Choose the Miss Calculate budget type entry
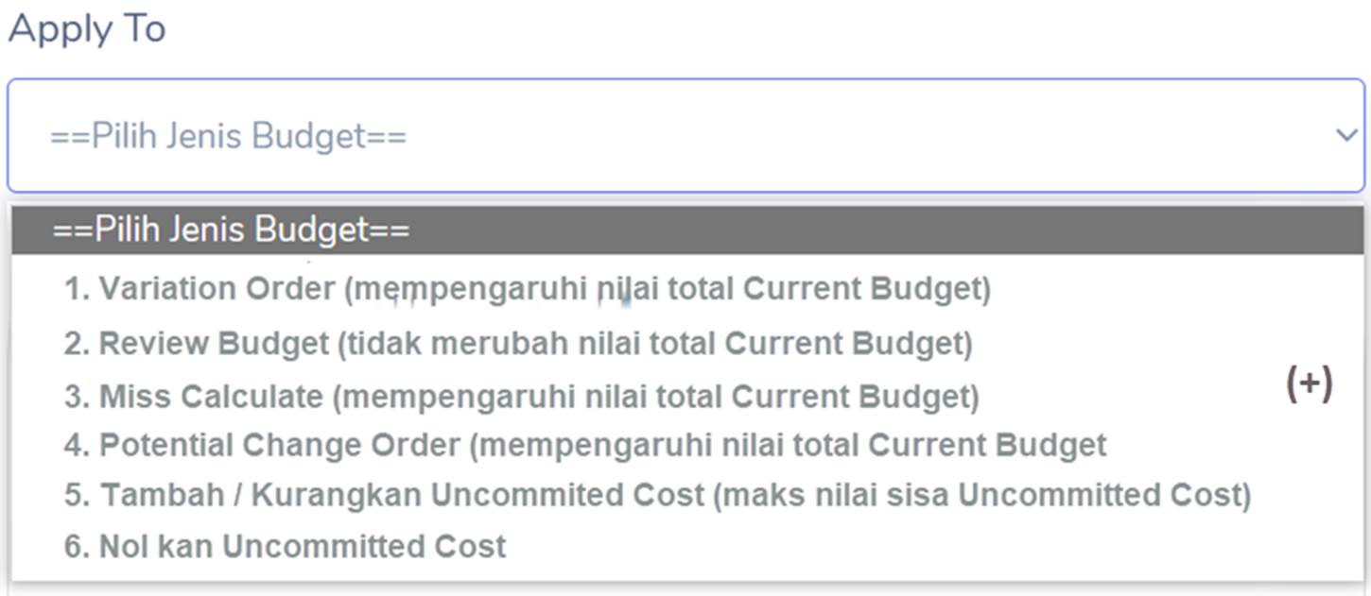Image resolution: width=1371 pixels, height=596 pixels. [x=521, y=397]
